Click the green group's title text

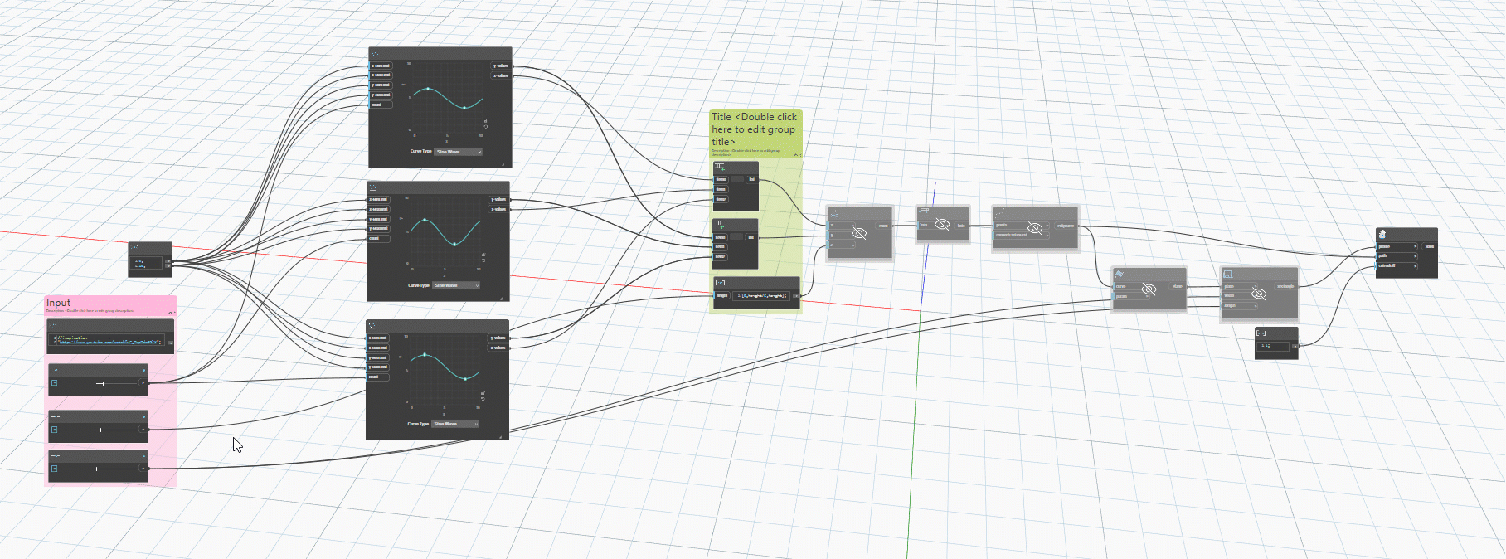(754, 129)
